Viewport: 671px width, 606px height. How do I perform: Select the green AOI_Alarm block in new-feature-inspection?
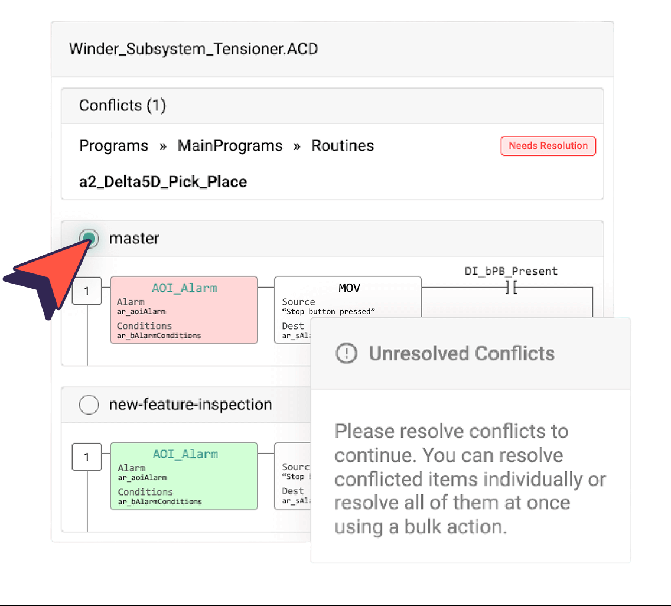[184, 476]
